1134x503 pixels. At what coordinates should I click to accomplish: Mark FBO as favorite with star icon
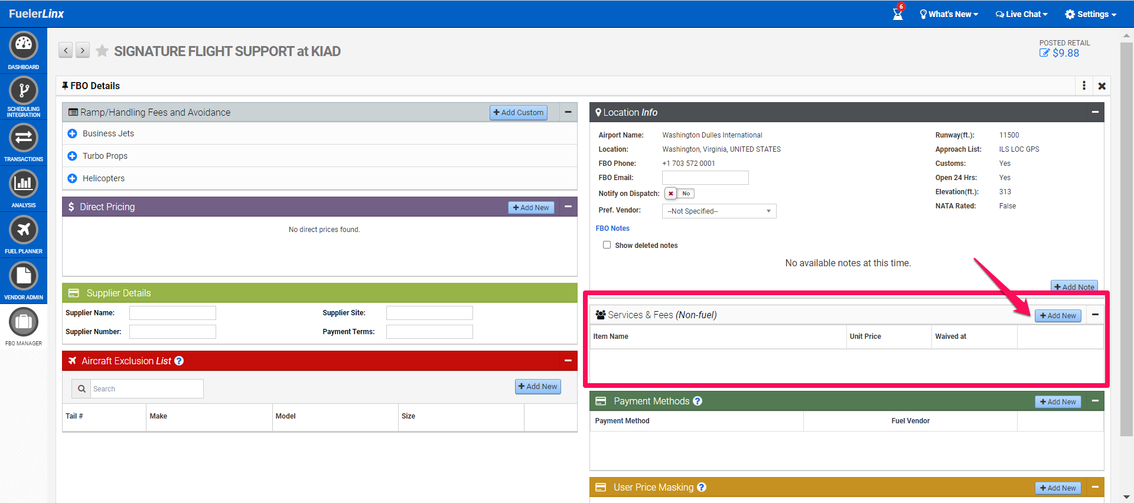point(102,51)
